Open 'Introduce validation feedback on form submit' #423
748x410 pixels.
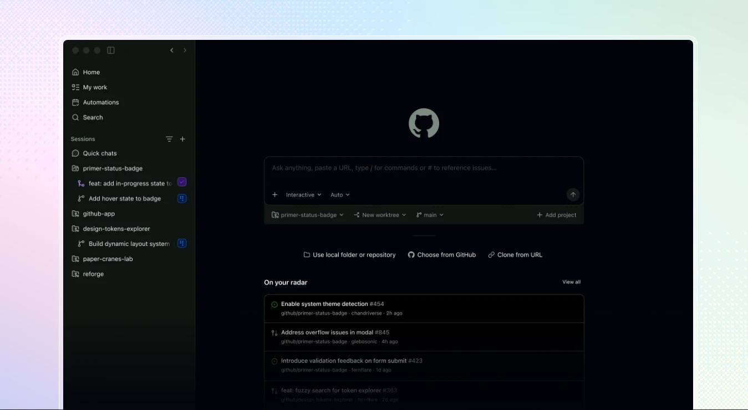pyautogui.click(x=424, y=365)
